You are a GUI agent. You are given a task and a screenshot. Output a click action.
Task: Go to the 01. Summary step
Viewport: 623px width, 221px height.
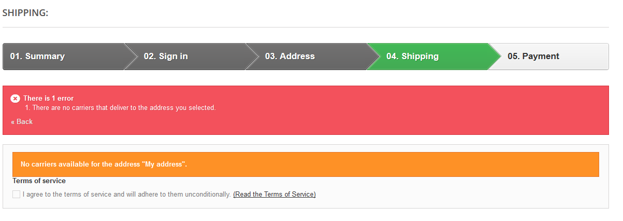[x=37, y=57]
